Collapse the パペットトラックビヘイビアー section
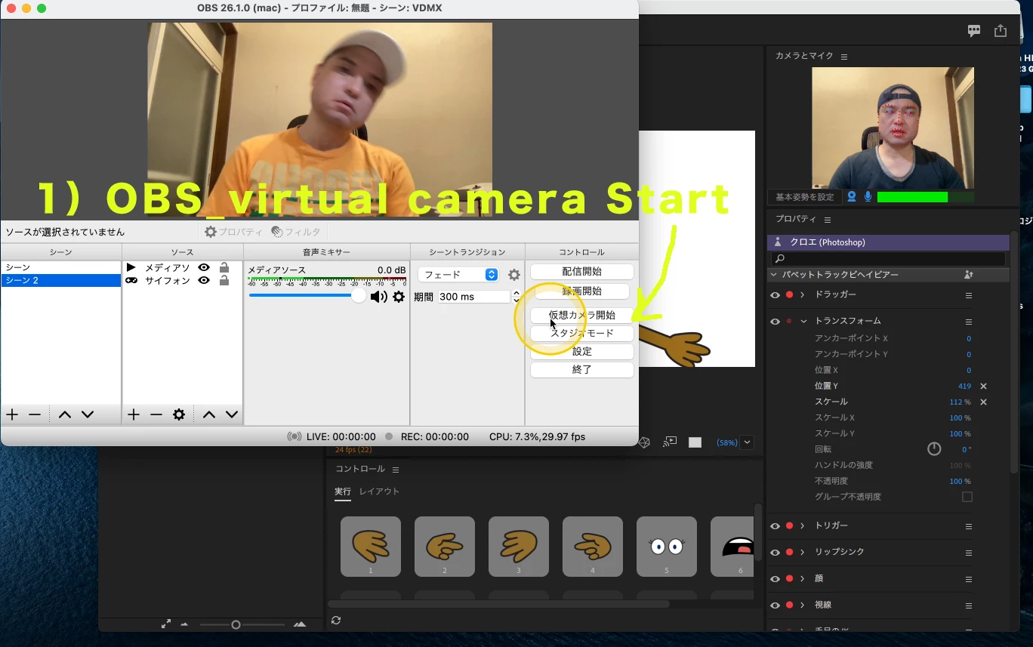This screenshot has width=1033, height=647. click(x=774, y=275)
